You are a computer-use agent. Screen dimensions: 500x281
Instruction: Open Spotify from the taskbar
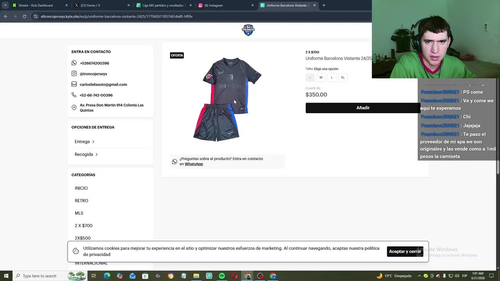click(222, 276)
